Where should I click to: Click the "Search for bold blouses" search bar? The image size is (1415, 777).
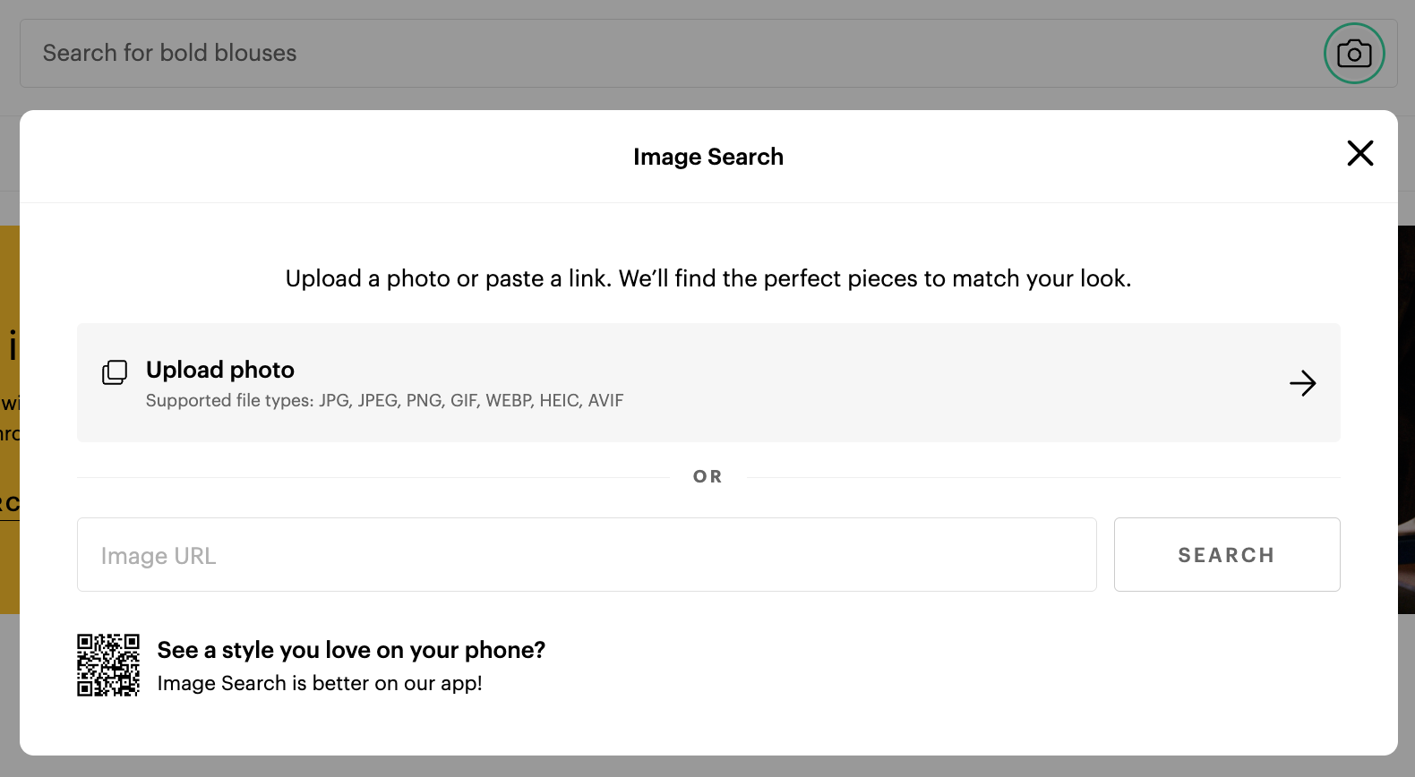coord(627,54)
